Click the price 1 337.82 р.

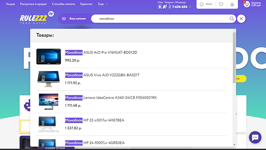click(73, 128)
